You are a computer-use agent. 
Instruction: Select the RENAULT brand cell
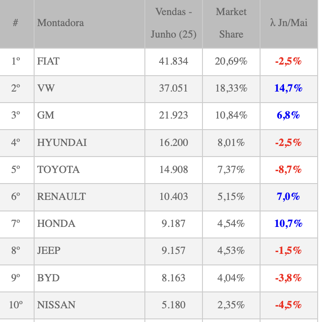[x=62, y=196]
